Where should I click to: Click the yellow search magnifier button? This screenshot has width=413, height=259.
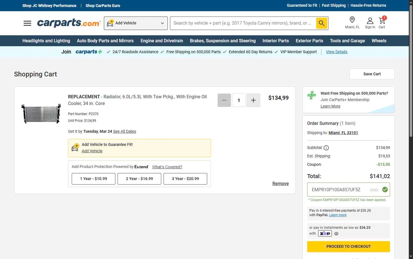322,23
